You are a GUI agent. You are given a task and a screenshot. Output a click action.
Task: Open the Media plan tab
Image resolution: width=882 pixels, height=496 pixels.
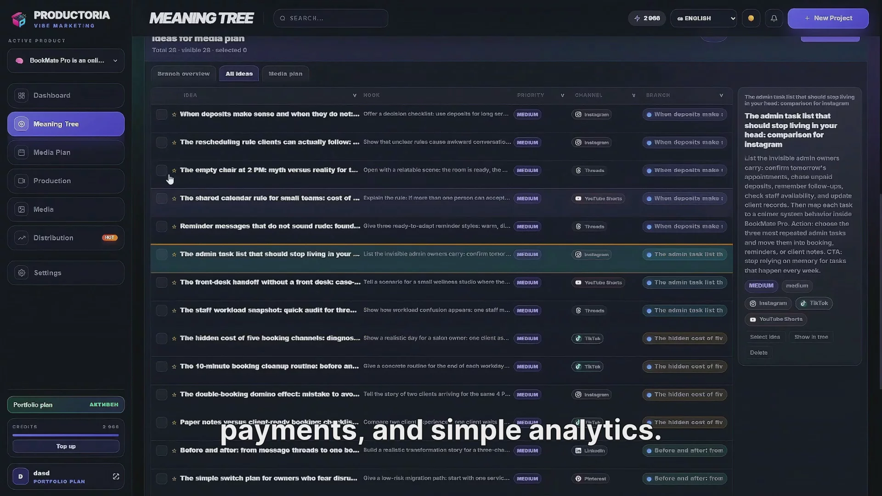(x=285, y=74)
